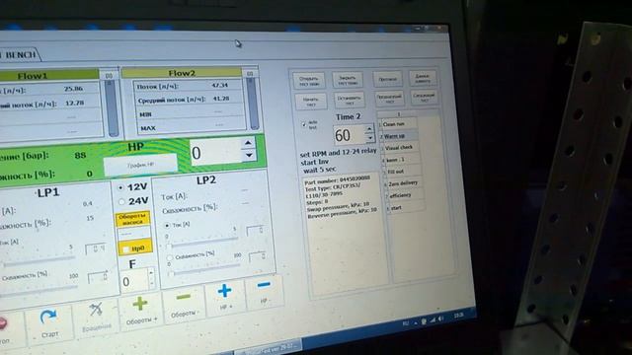The width and height of the screenshot is (632, 355).
Task: Toggle the auto test checkbox
Action: (x=304, y=124)
